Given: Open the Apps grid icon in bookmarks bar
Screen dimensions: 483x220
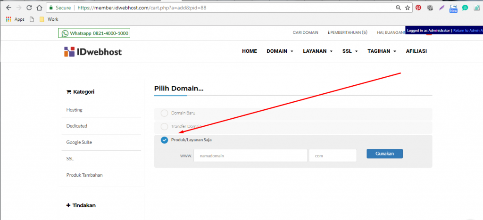Looking at the screenshot, I should (x=8, y=19).
